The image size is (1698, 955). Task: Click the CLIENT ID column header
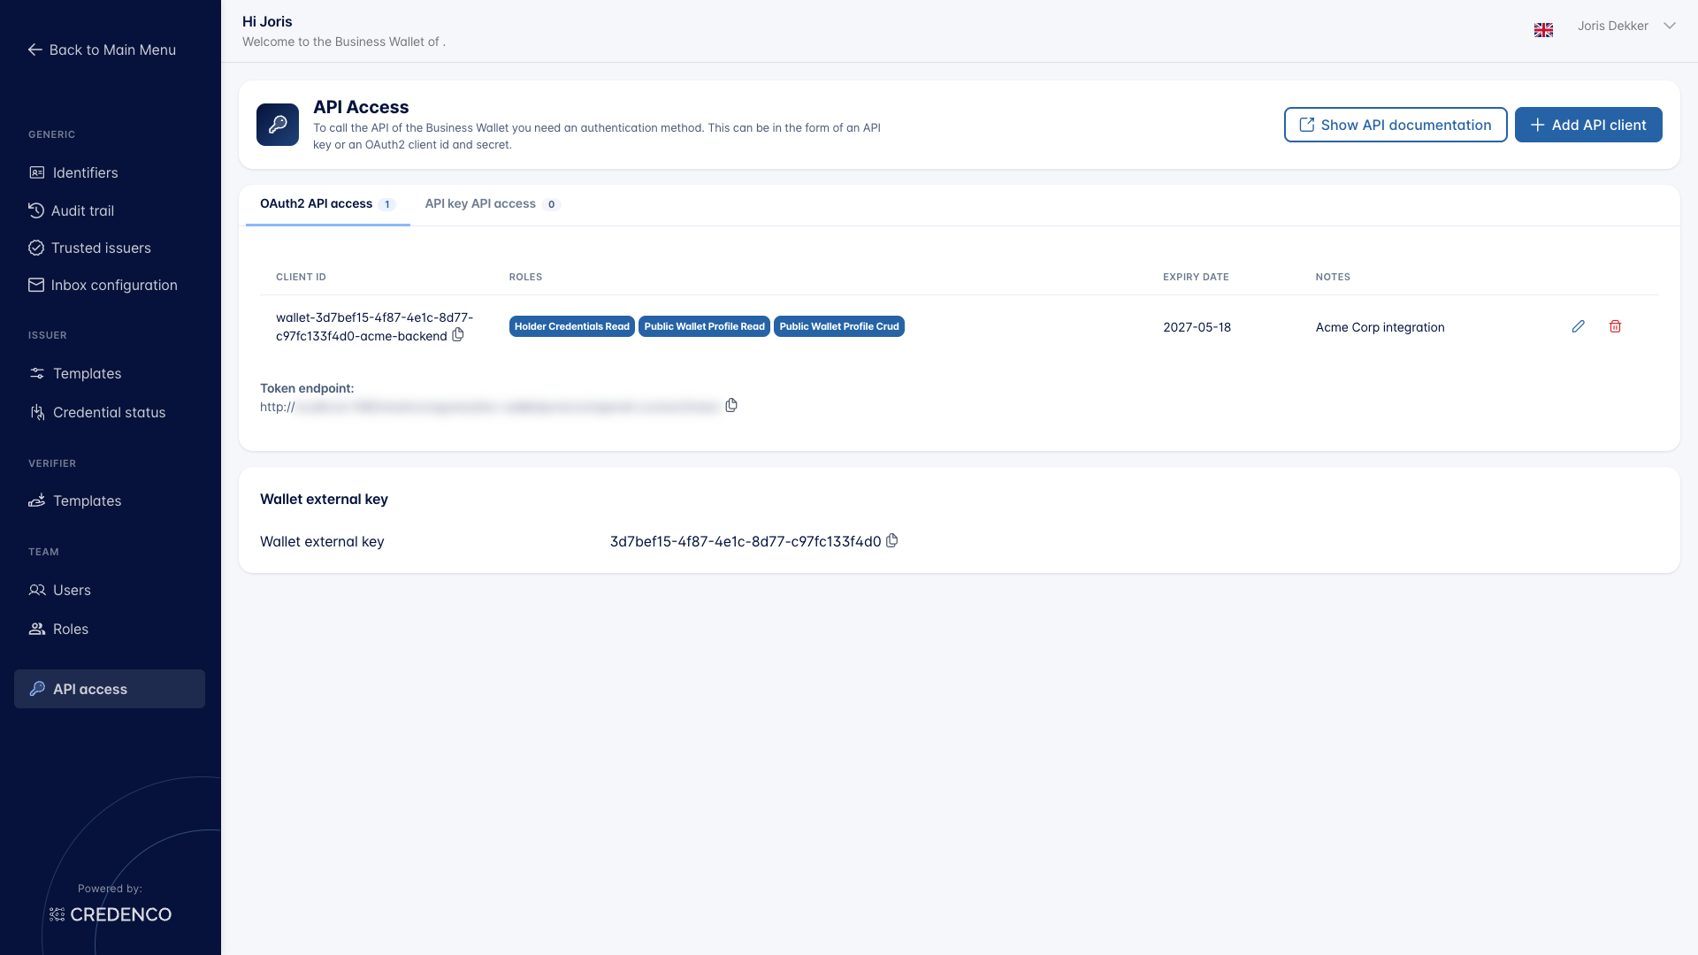(301, 277)
